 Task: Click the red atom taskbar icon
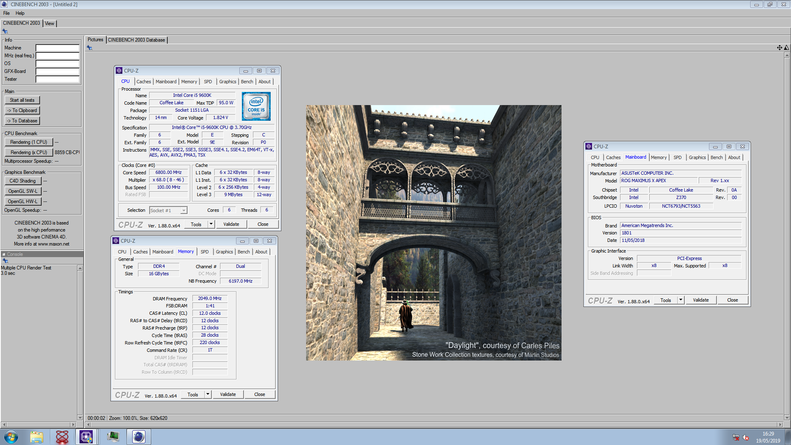(62, 437)
